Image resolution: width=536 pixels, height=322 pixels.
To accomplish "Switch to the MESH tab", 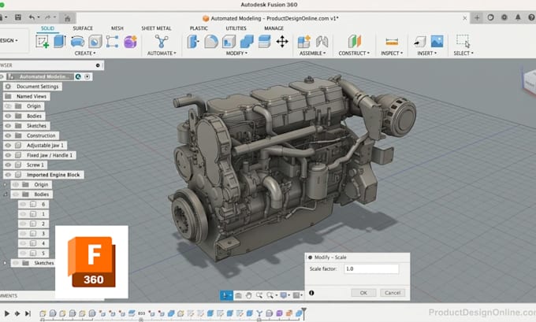I will [117, 28].
